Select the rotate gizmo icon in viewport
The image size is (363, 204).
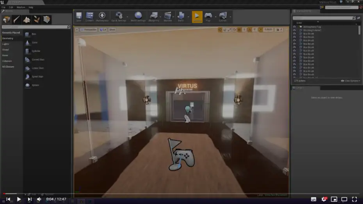coord(224,30)
